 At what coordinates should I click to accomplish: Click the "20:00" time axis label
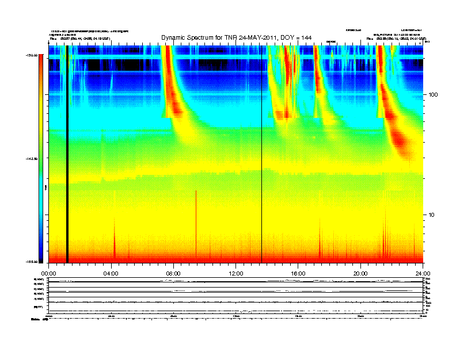pyautogui.click(x=360, y=274)
